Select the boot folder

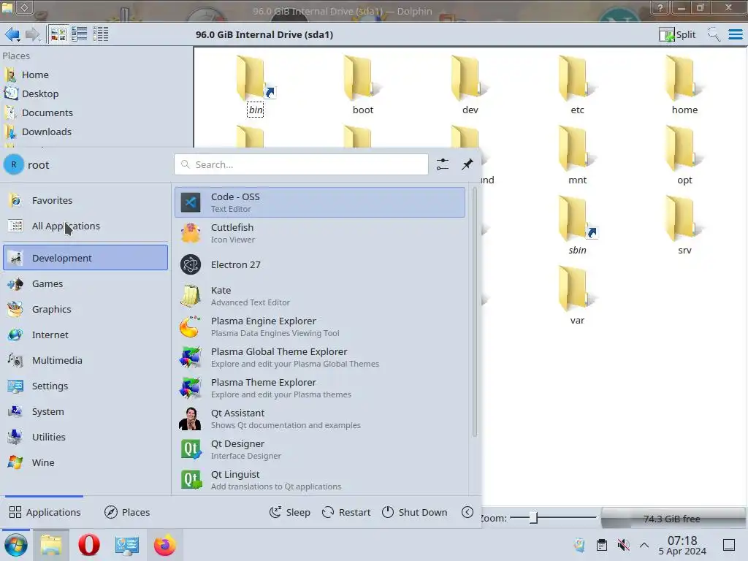[x=362, y=85]
